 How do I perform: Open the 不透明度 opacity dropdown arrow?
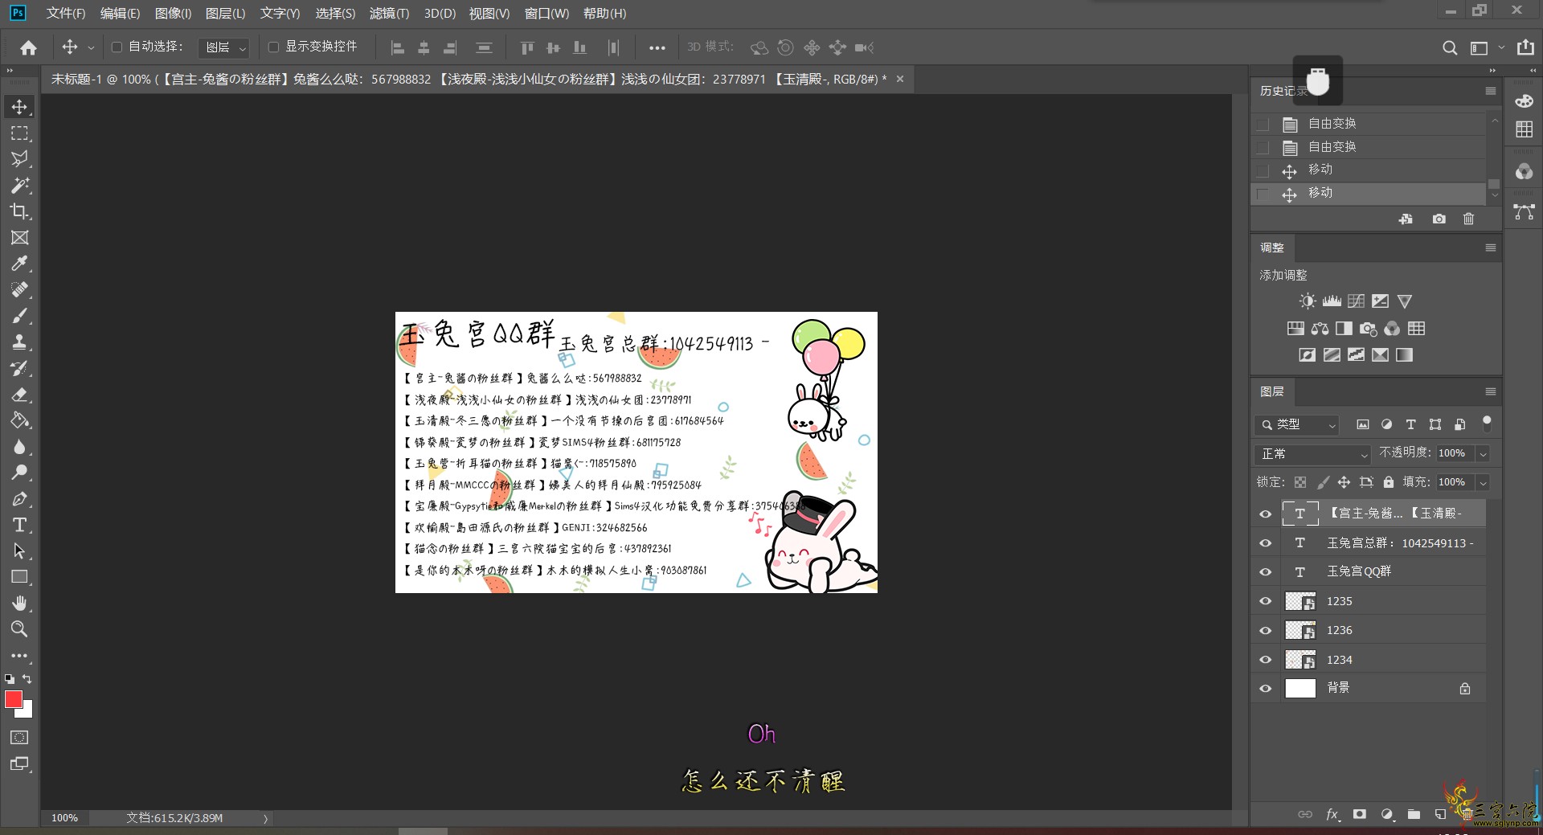pyautogui.click(x=1484, y=454)
